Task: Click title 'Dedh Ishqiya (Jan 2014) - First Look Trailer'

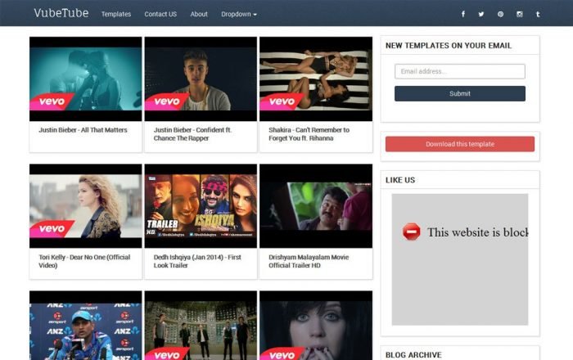Action: 197,261
